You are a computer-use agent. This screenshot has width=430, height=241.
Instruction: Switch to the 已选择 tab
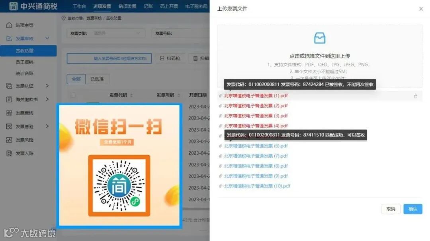pyautogui.click(x=98, y=79)
